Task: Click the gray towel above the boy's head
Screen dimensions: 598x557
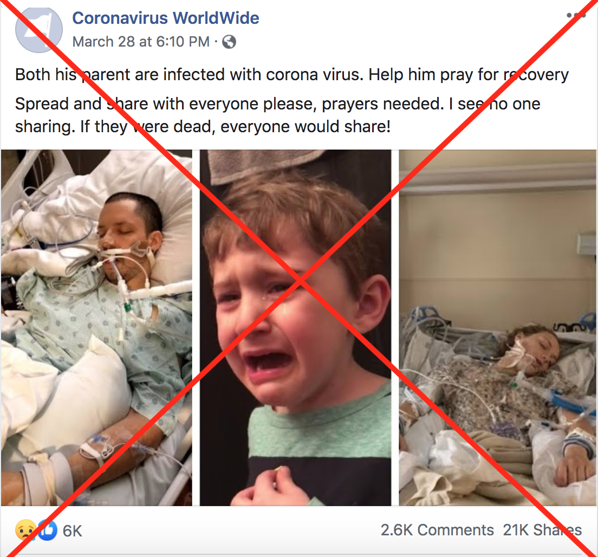Action: click(267, 164)
